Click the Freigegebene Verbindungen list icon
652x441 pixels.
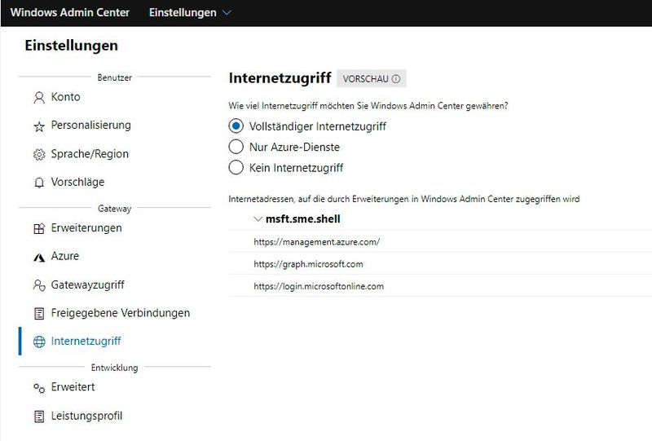click(39, 314)
